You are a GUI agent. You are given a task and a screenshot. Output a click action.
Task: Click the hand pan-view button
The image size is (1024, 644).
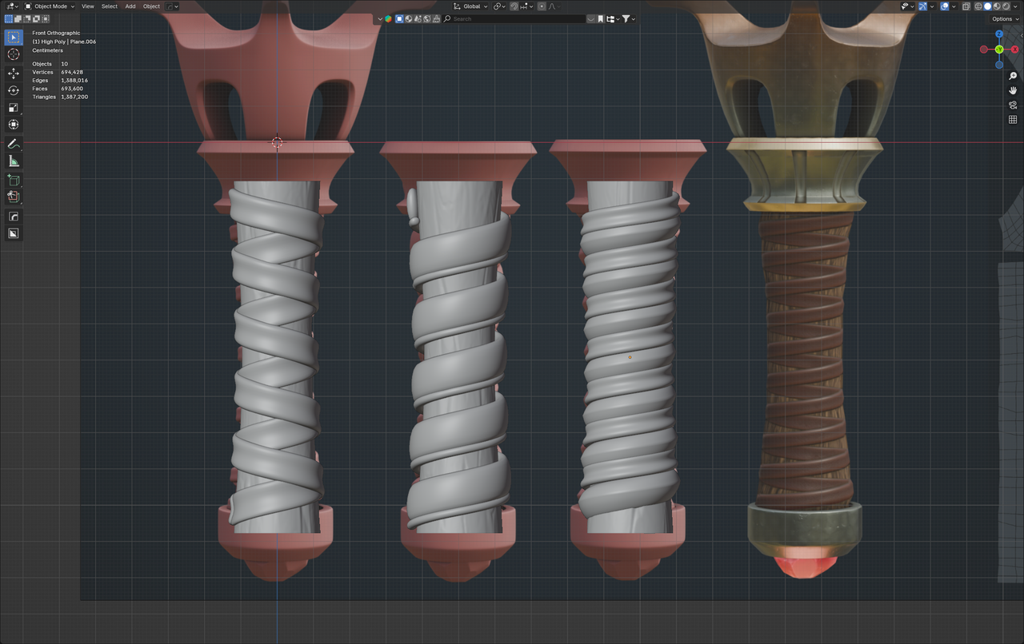1013,91
